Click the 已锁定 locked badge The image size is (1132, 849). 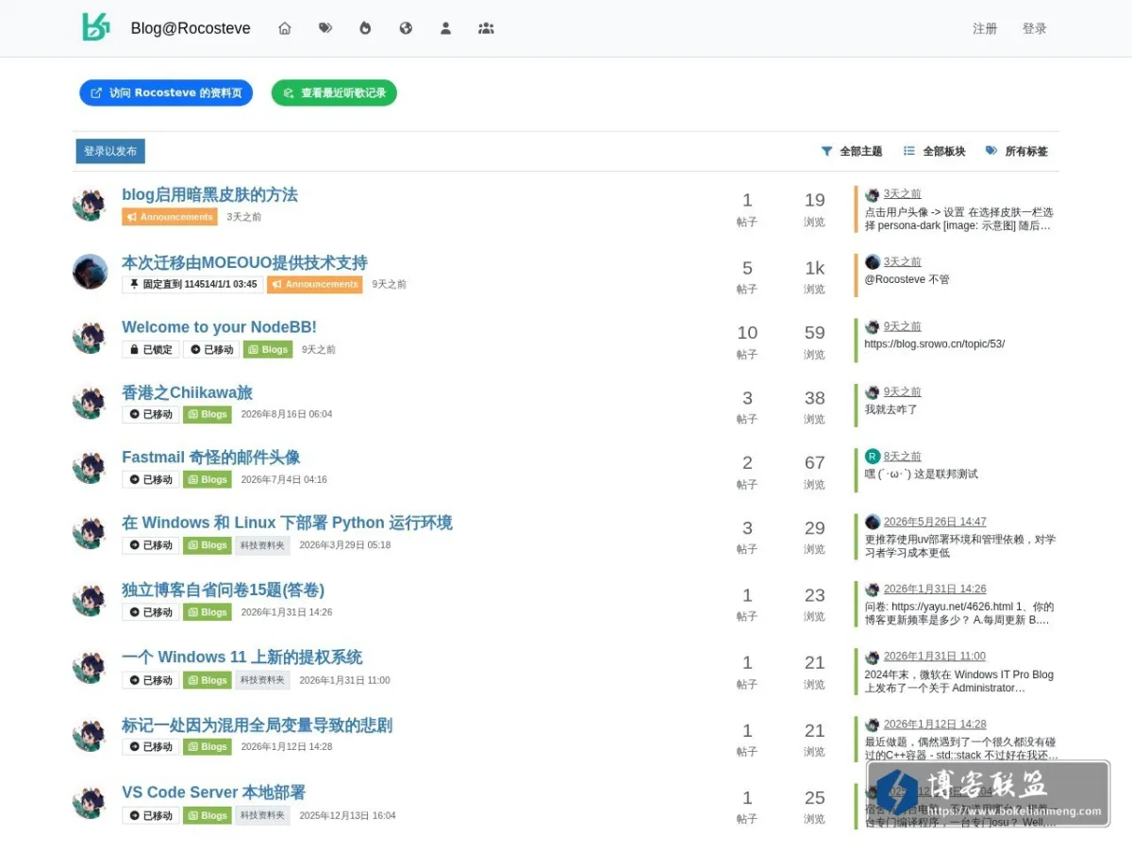tap(150, 349)
